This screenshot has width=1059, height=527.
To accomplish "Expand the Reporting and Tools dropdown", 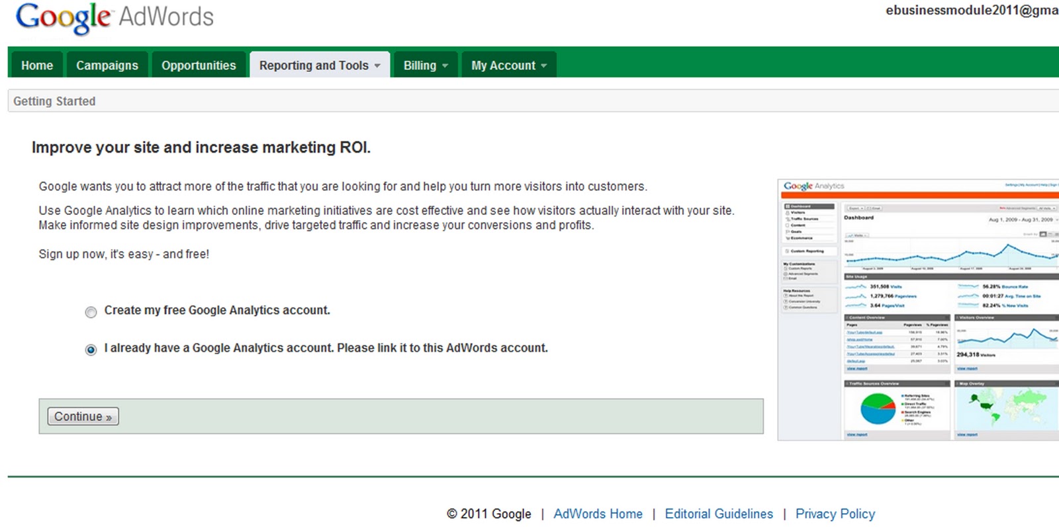I will (319, 65).
